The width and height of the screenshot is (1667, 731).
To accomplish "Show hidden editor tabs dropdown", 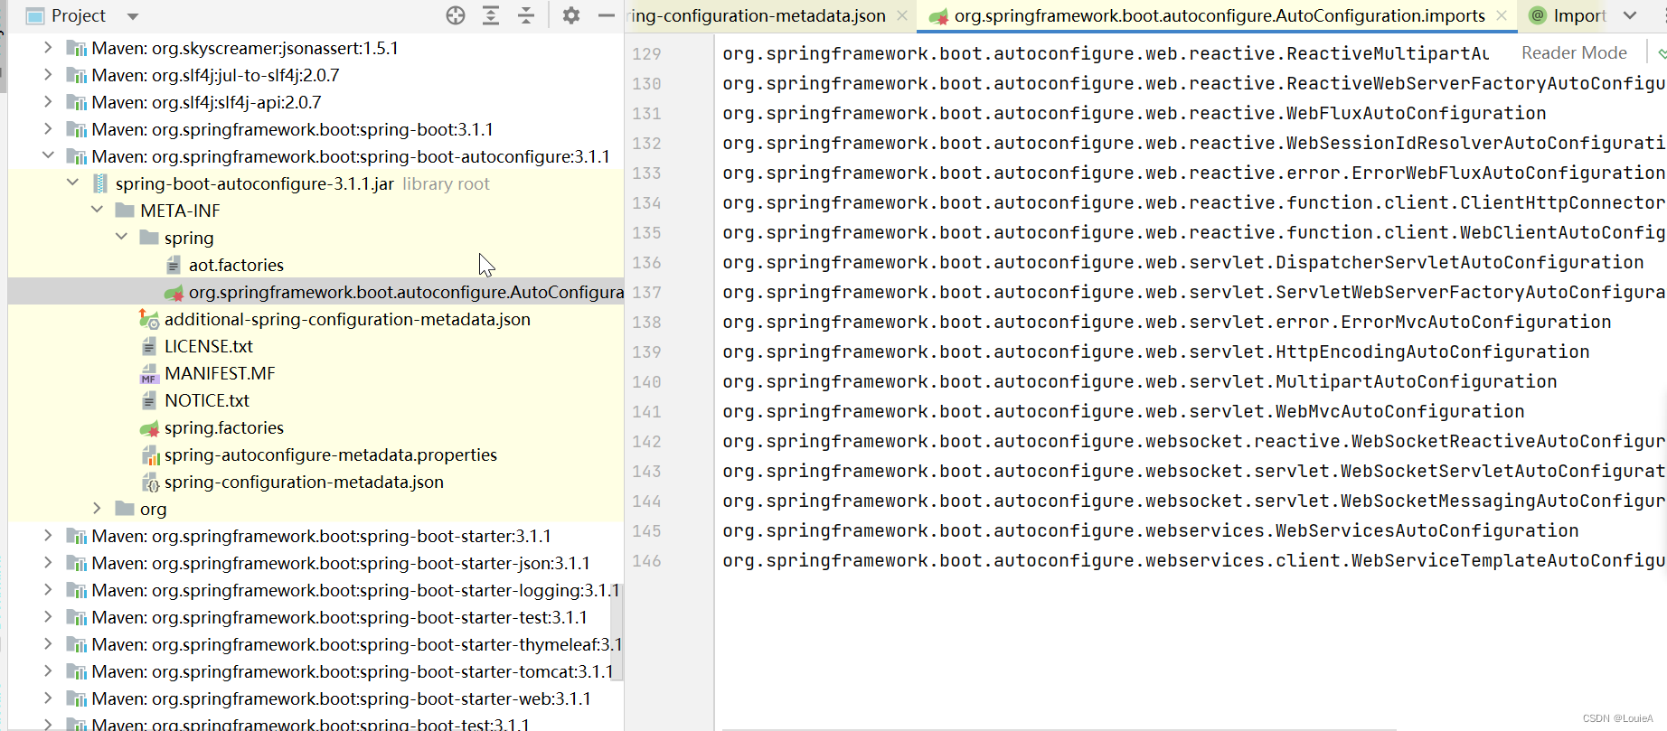I will coord(1630,15).
